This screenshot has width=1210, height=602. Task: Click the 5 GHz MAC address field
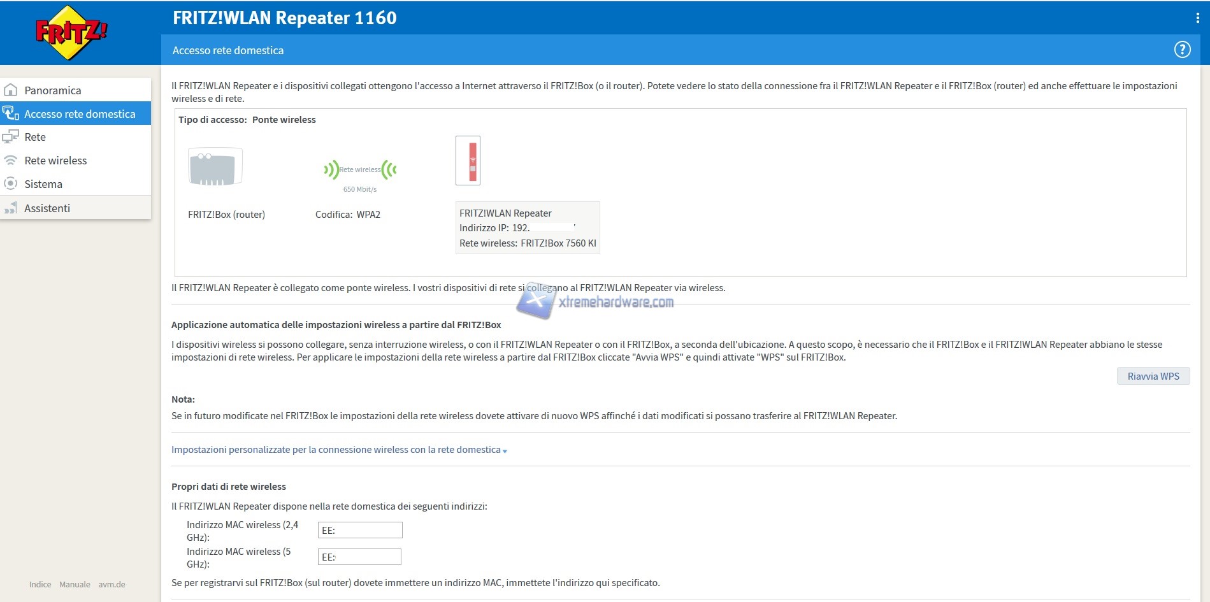pyautogui.click(x=359, y=557)
